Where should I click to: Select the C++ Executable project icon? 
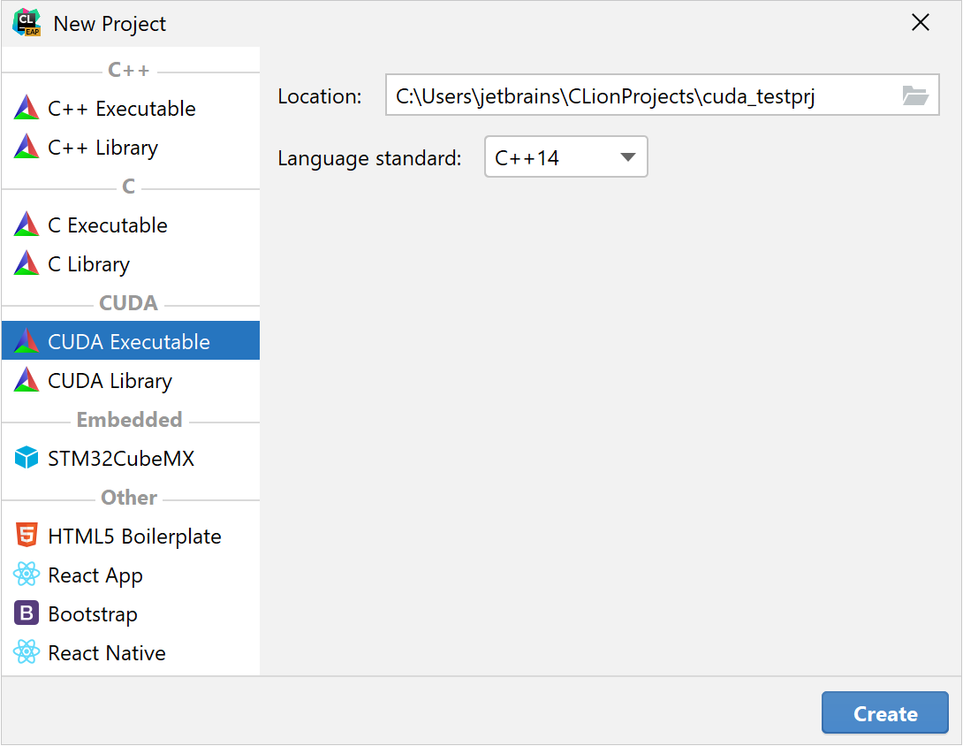(x=27, y=109)
